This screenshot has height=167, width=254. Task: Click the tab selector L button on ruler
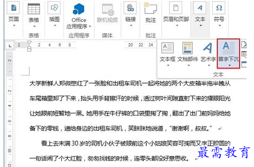[x=10, y=46]
